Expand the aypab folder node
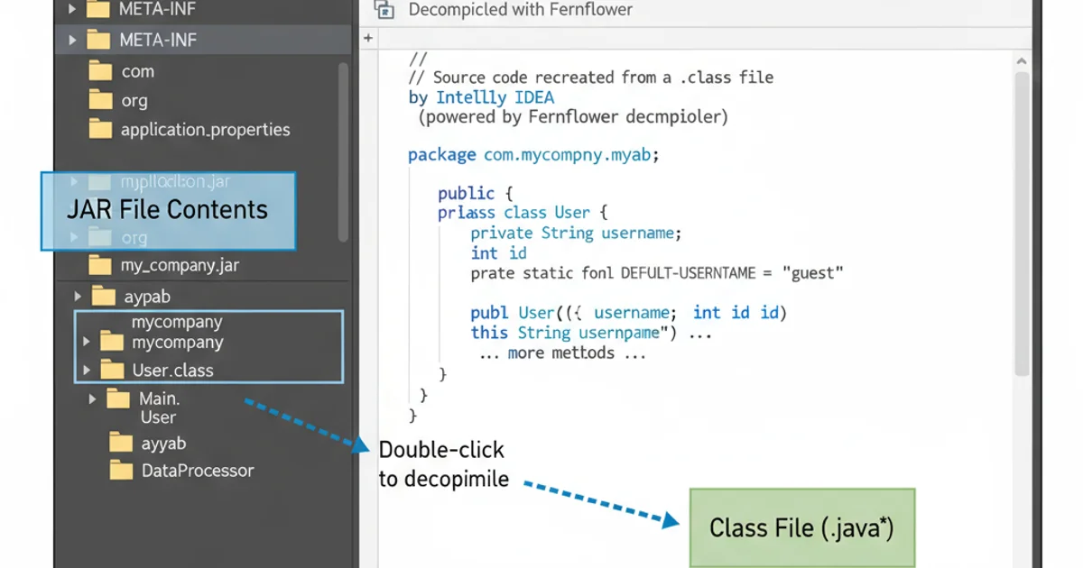The height and width of the screenshot is (568, 1083). click(x=78, y=296)
